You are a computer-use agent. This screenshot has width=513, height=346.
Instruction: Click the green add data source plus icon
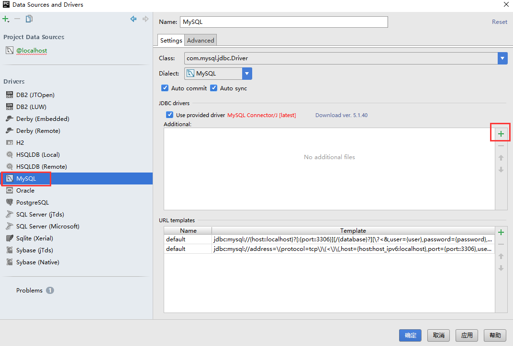6,19
